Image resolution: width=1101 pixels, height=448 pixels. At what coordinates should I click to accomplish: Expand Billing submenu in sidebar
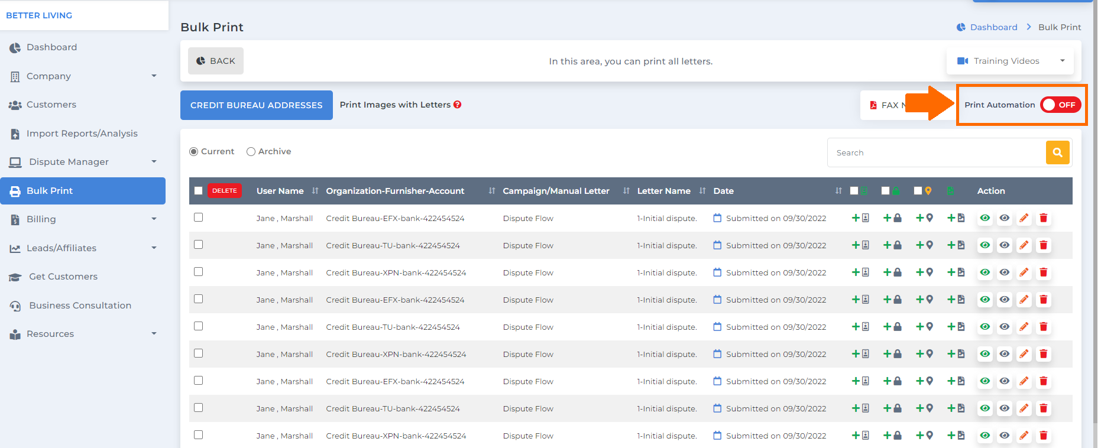[x=83, y=219]
